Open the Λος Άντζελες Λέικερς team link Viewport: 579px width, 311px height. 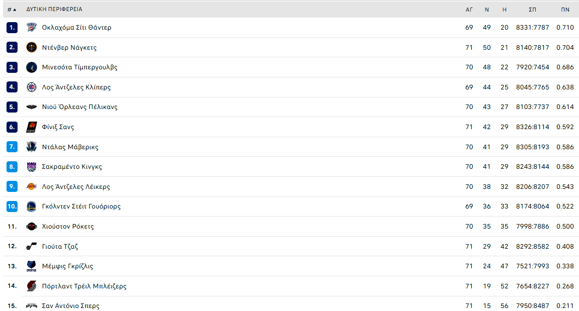click(x=76, y=187)
